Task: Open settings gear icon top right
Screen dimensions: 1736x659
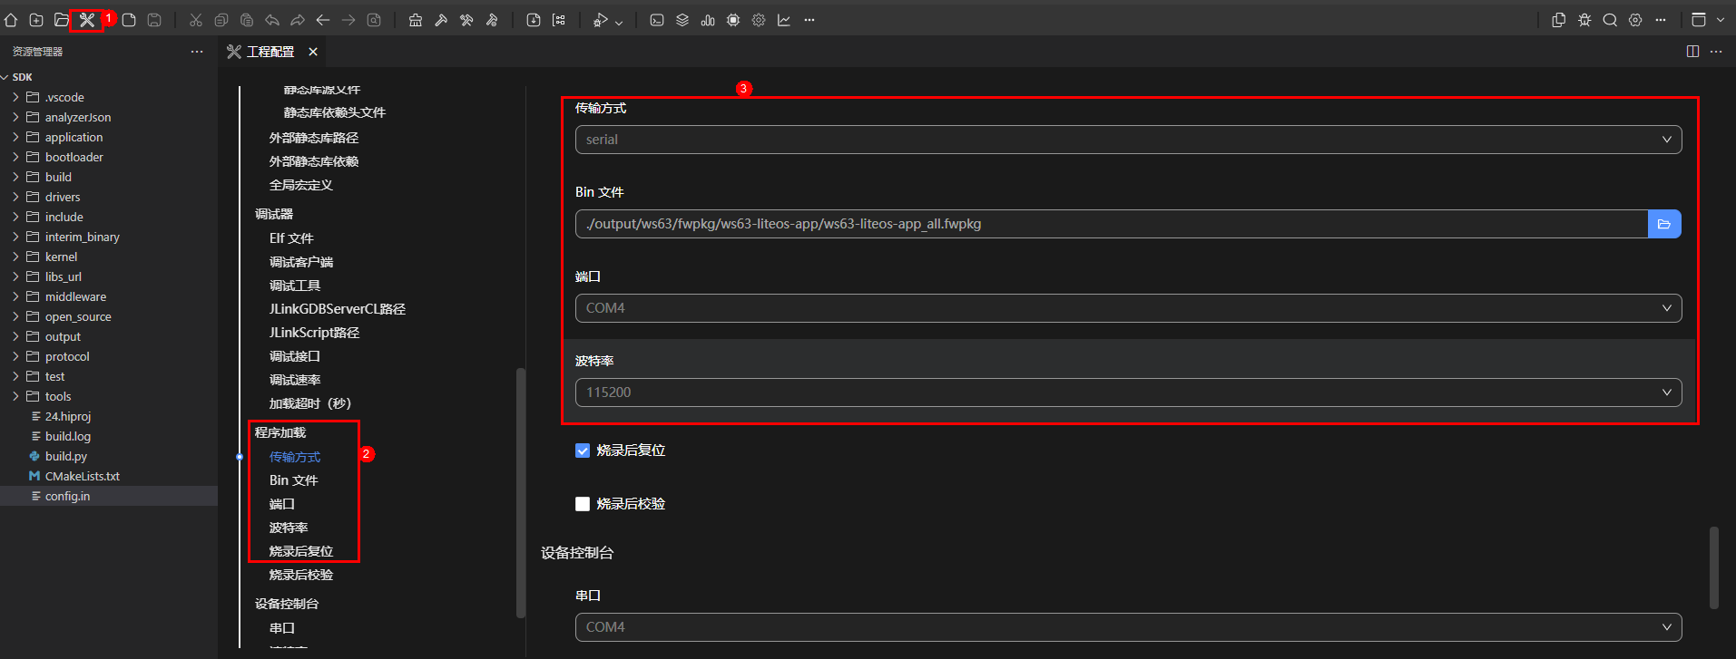Action: coord(1635,20)
